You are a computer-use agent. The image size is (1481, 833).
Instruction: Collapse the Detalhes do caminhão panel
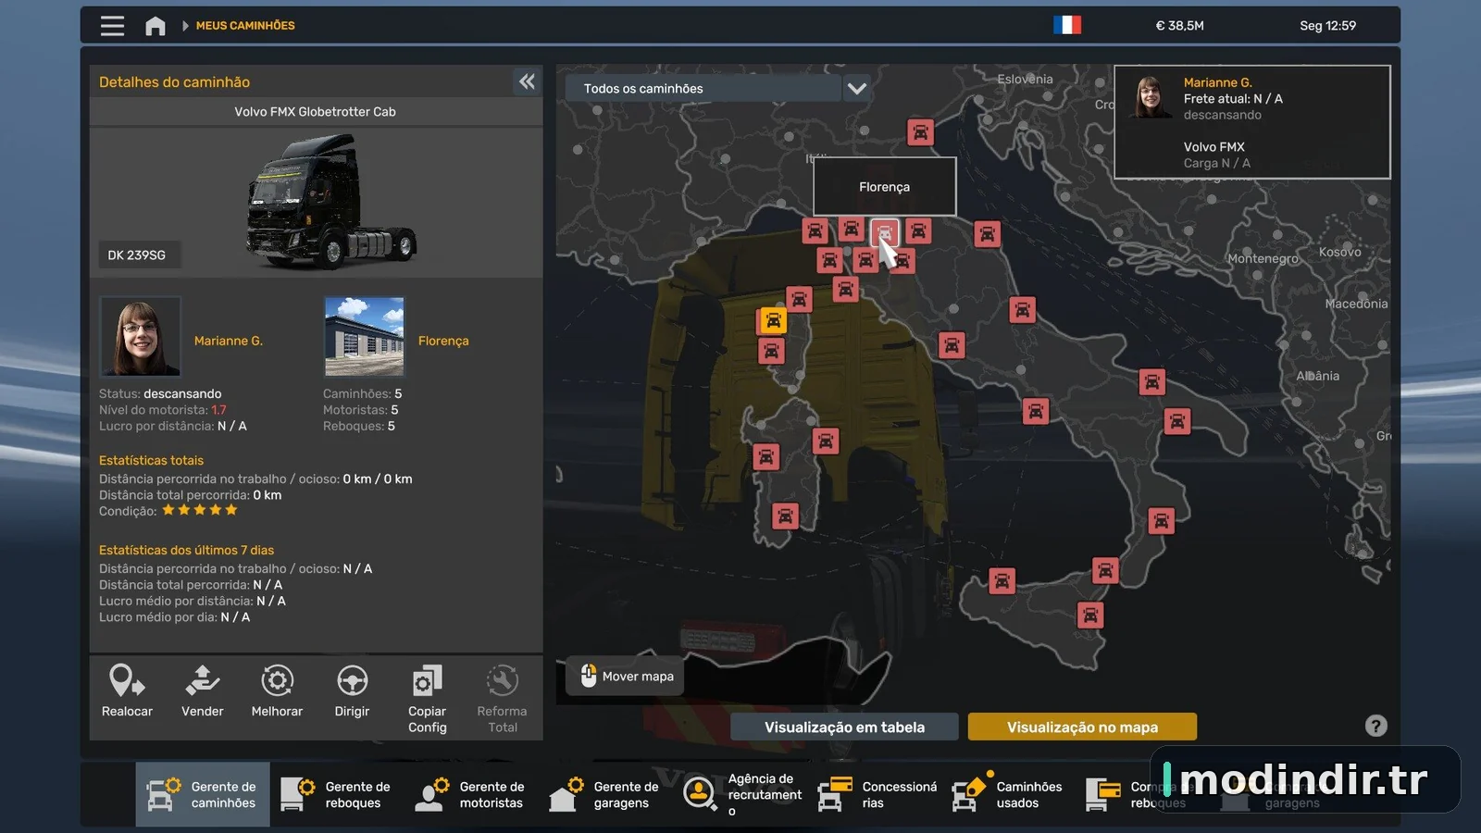coord(527,81)
